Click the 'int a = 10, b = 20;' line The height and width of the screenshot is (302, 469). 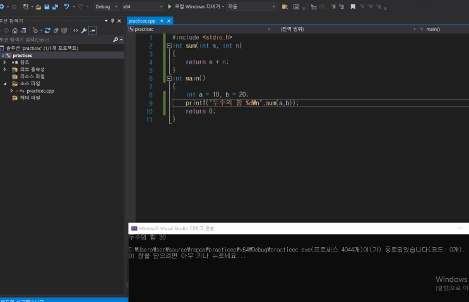(217, 95)
